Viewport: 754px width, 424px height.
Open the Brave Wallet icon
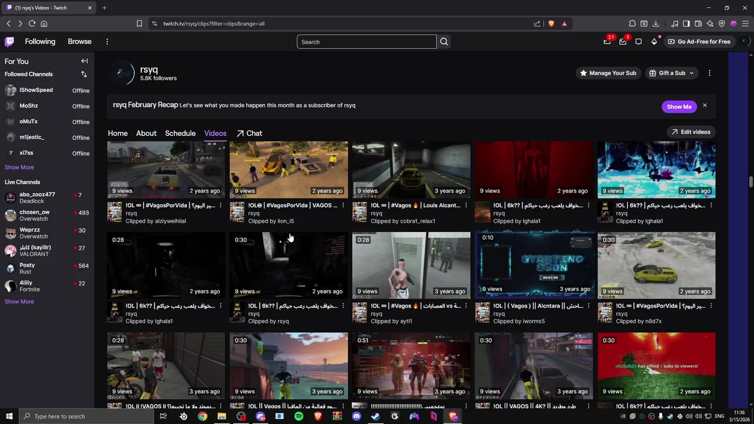(698, 24)
